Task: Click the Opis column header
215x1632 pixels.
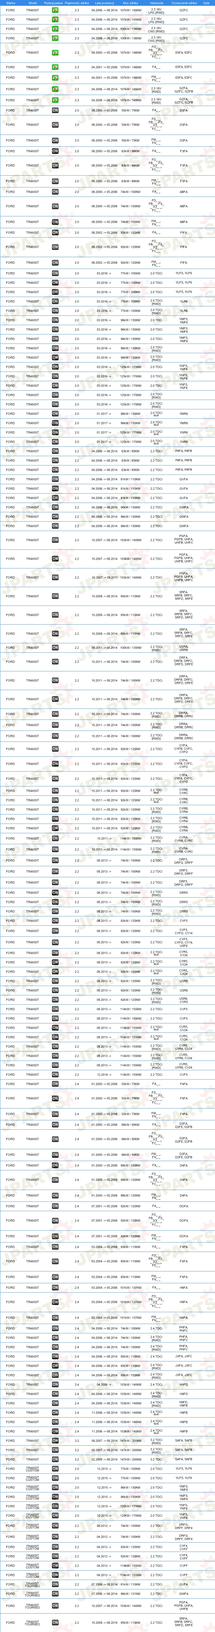Action: tap(206, 3)
